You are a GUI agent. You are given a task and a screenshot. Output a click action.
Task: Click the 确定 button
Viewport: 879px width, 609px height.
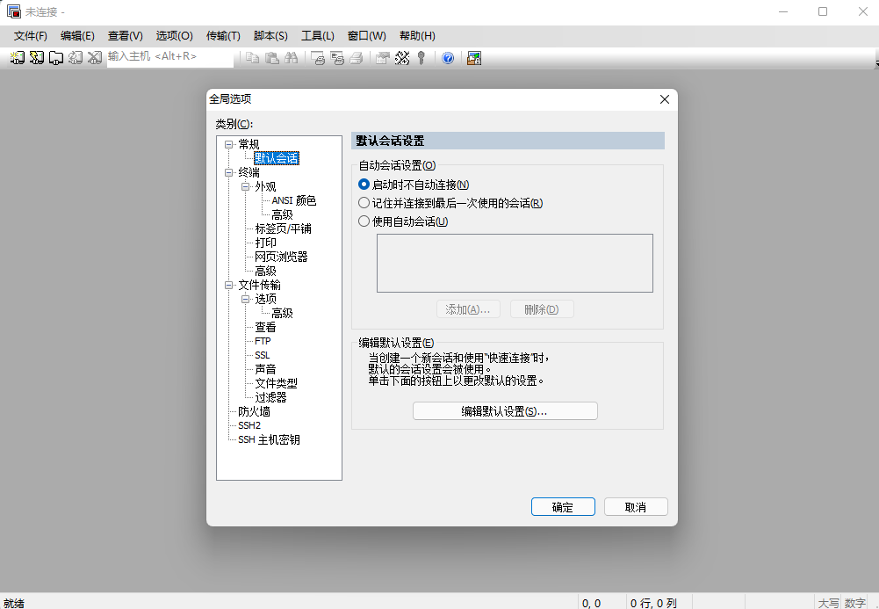click(x=562, y=506)
